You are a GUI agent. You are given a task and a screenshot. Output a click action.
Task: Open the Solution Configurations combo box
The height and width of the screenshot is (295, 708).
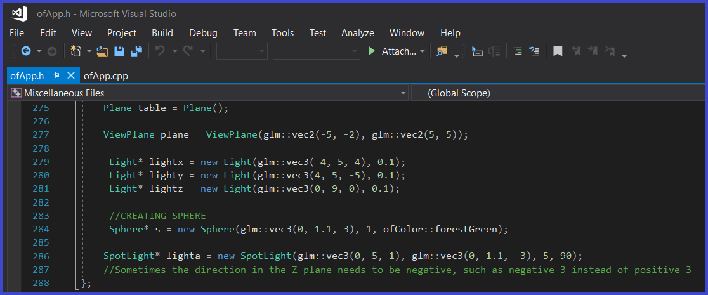click(242, 51)
